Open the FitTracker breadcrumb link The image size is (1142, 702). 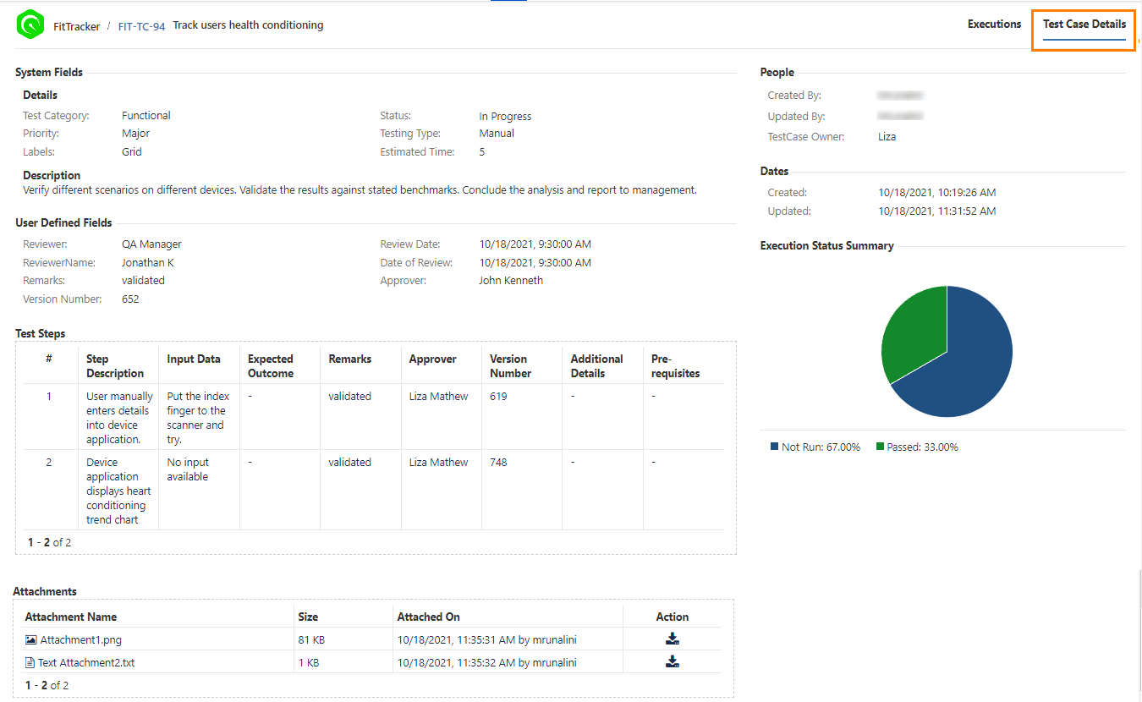click(x=76, y=25)
